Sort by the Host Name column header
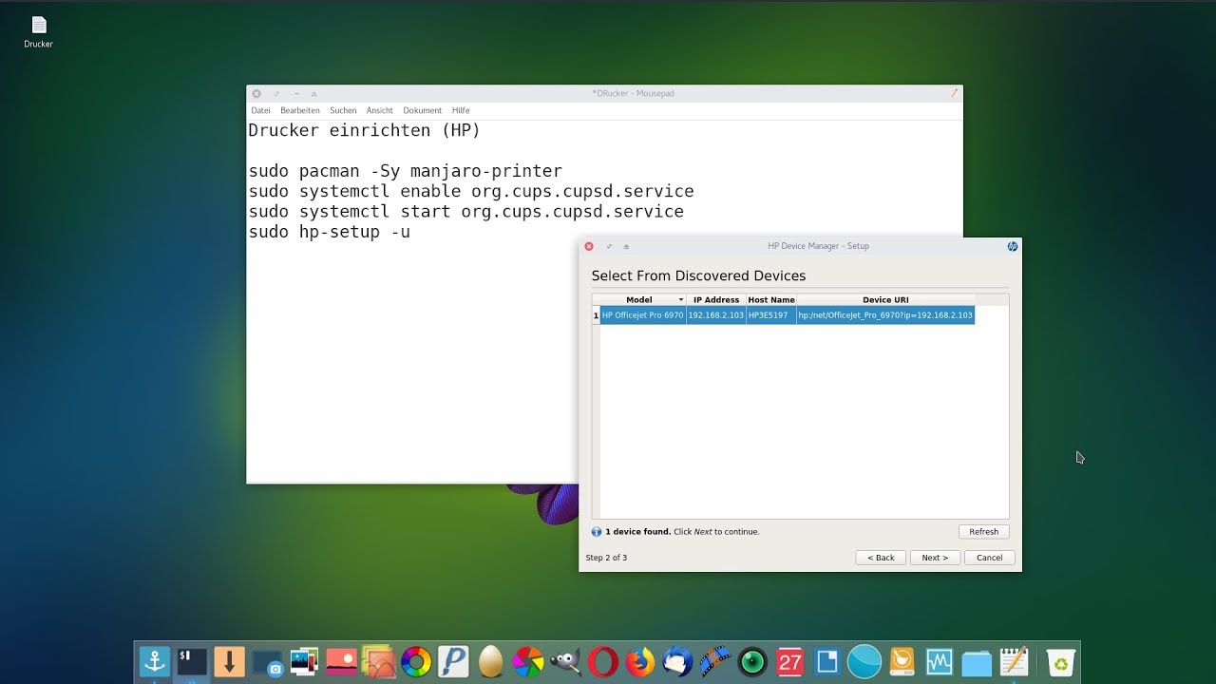The image size is (1216, 684). pyautogui.click(x=771, y=300)
